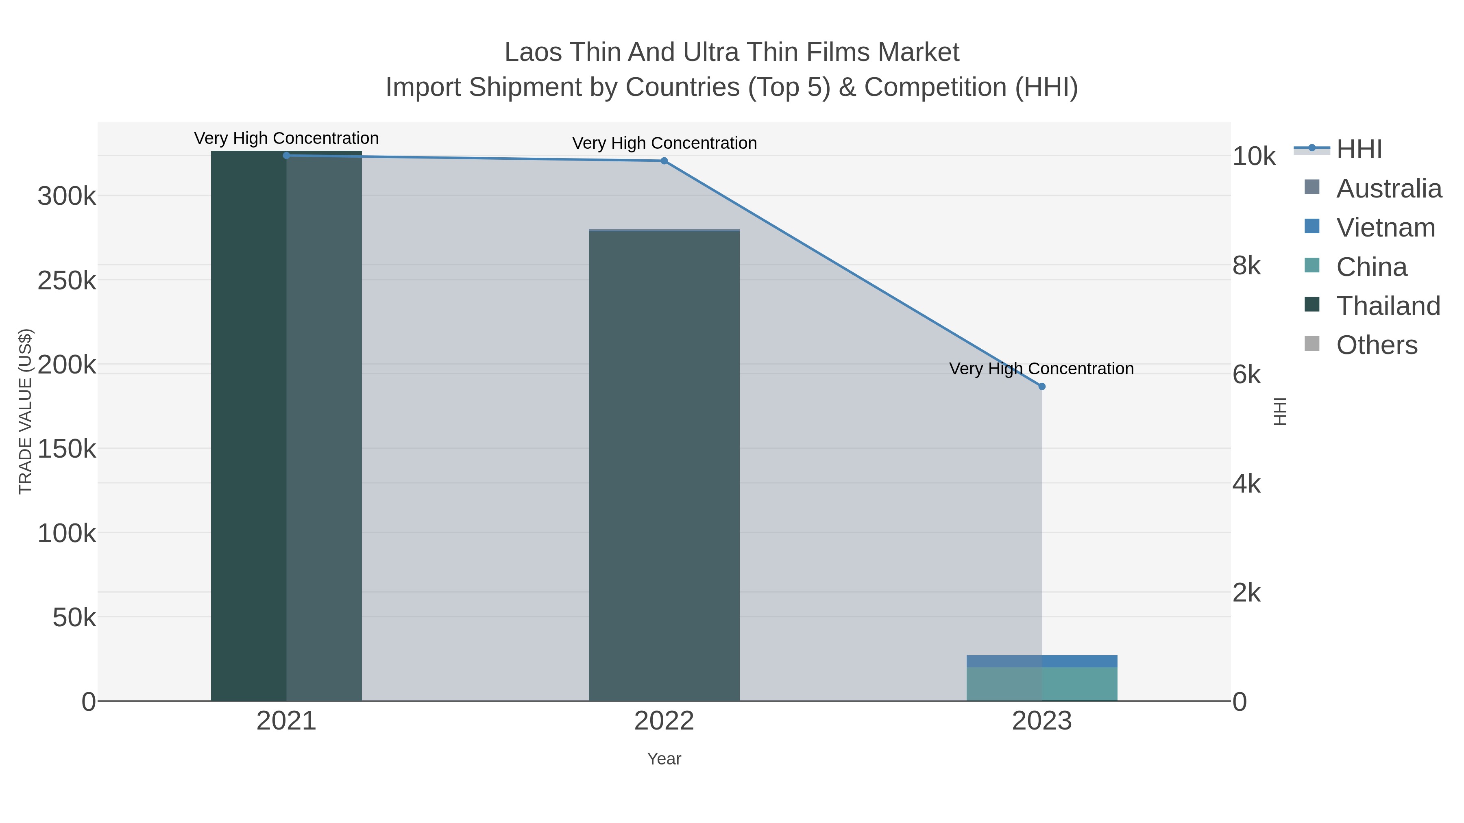Click the 'Very High Concentration' label above 2022
This screenshot has width=1464, height=823.
664,143
